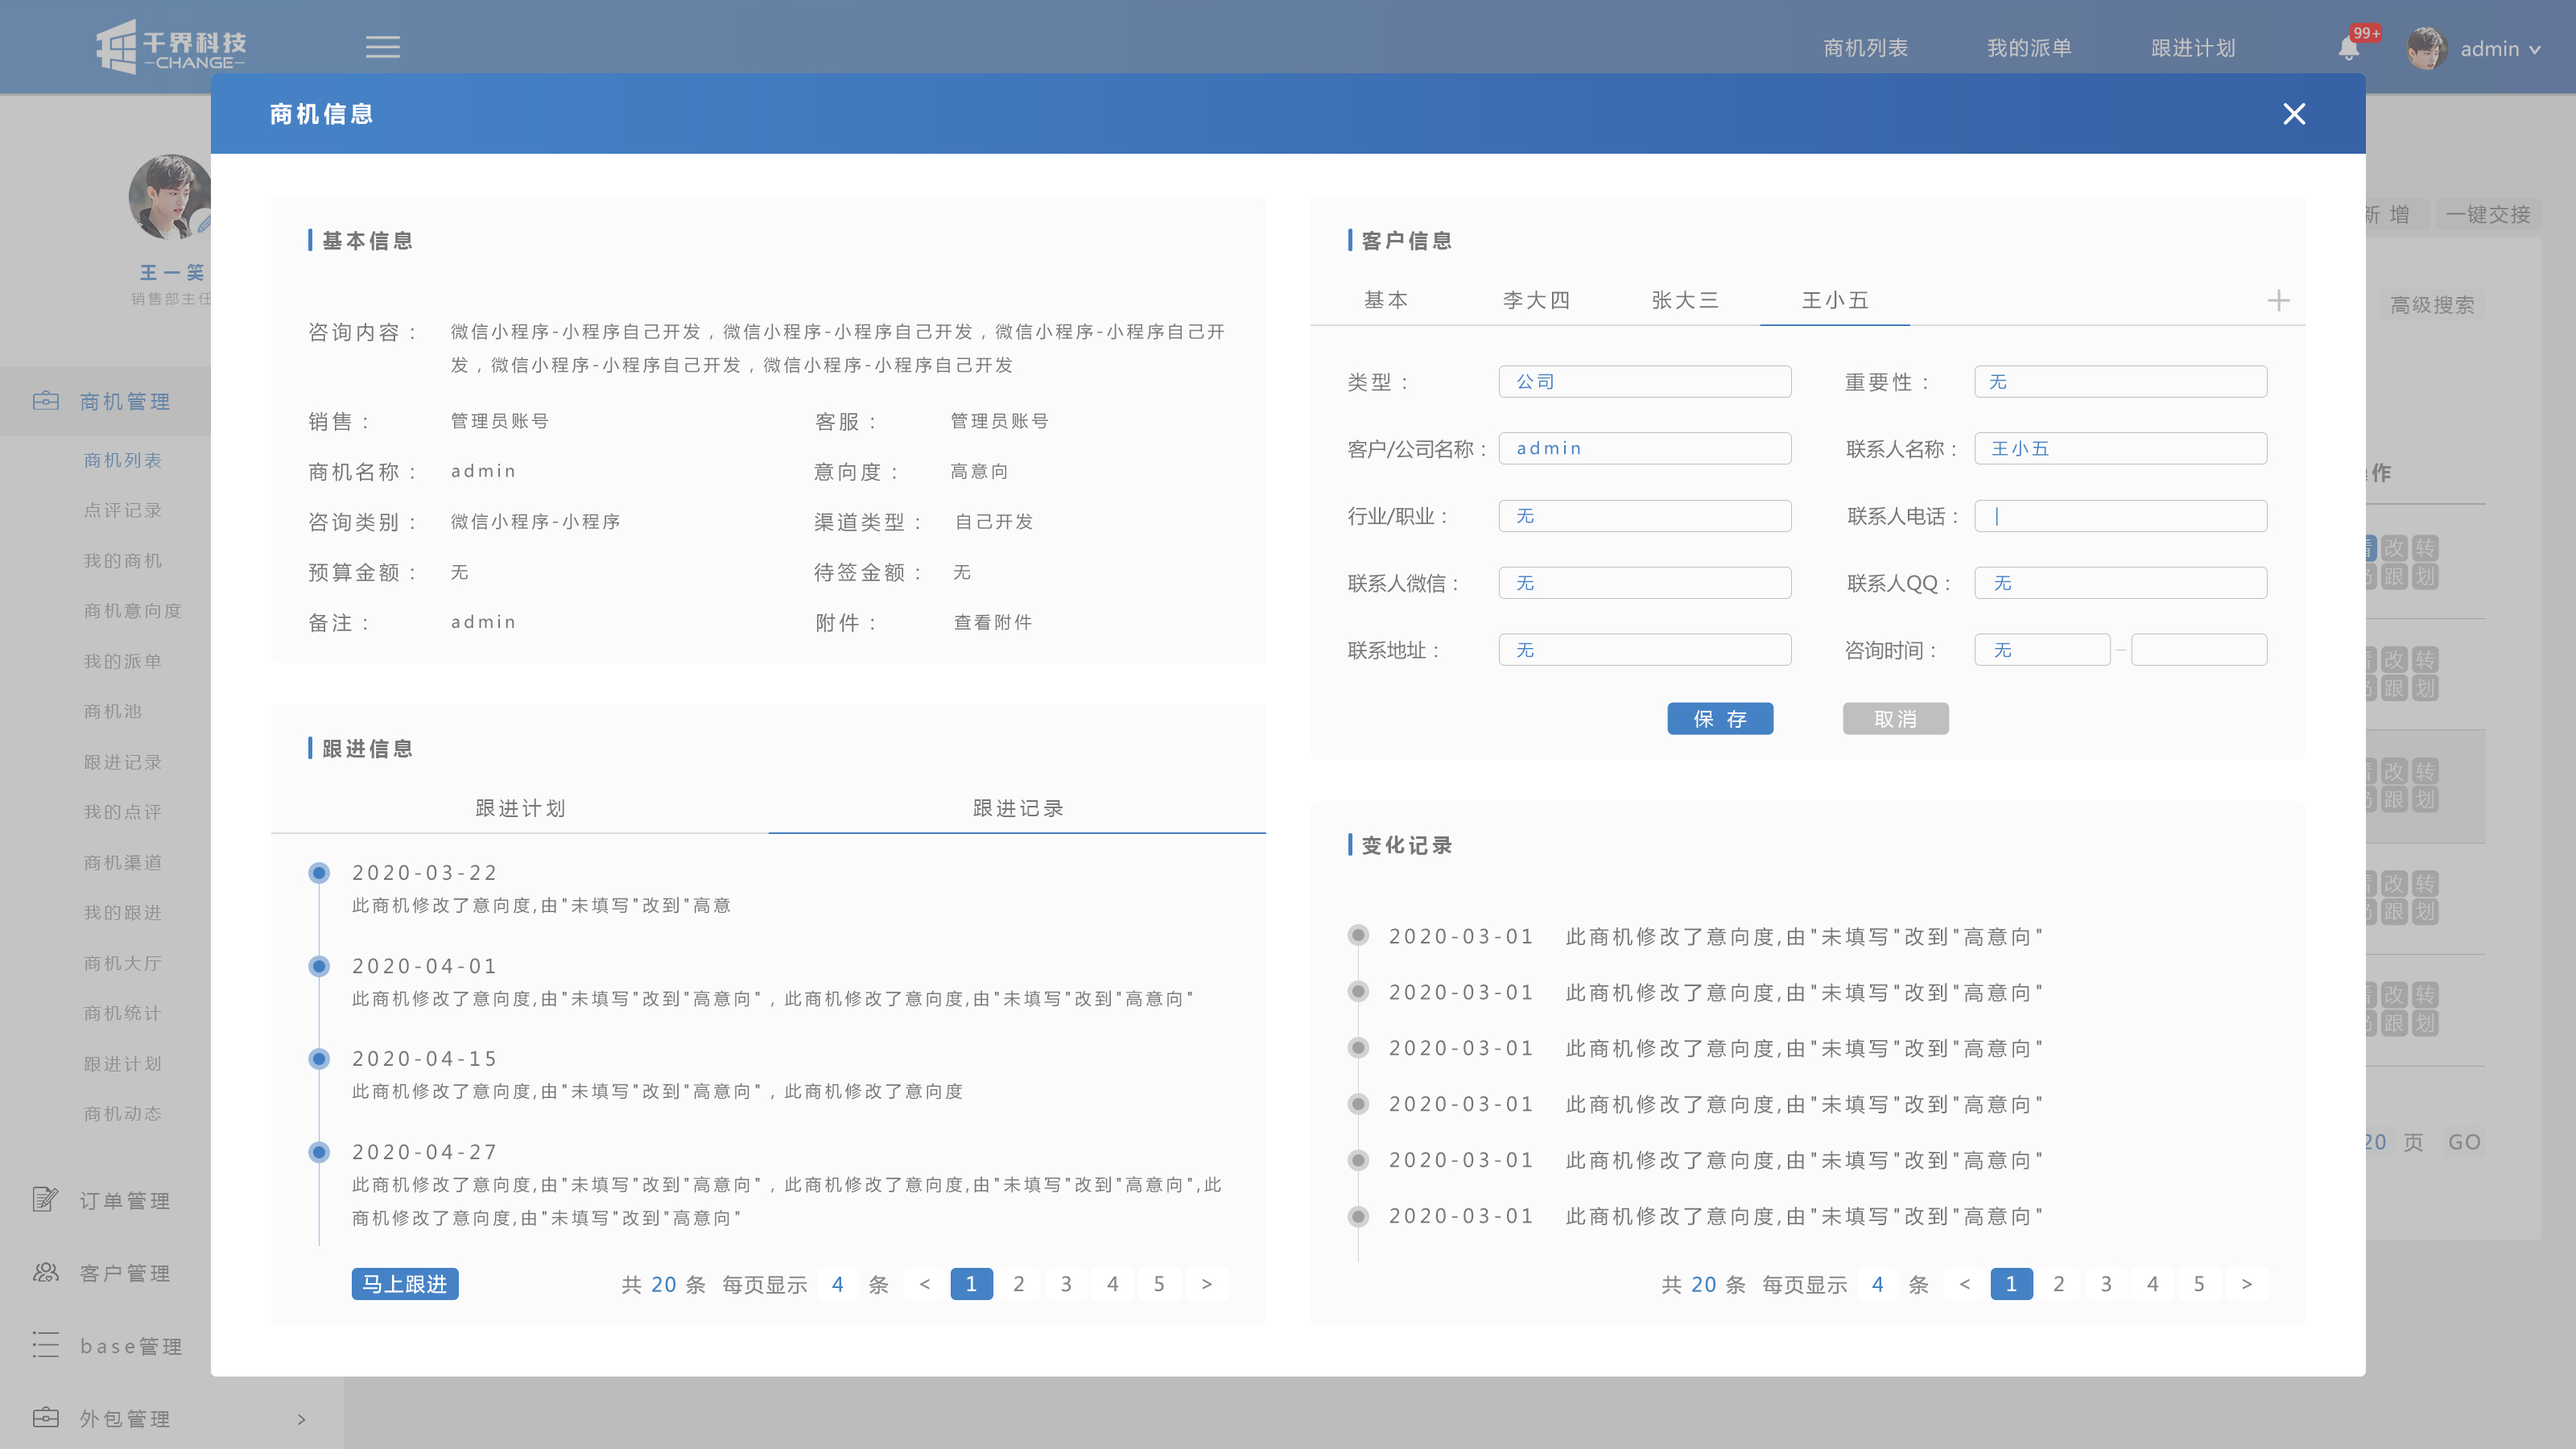This screenshot has width=2576, height=1449.
Task: Open 商机池 in sidebar
Action: pos(112,711)
